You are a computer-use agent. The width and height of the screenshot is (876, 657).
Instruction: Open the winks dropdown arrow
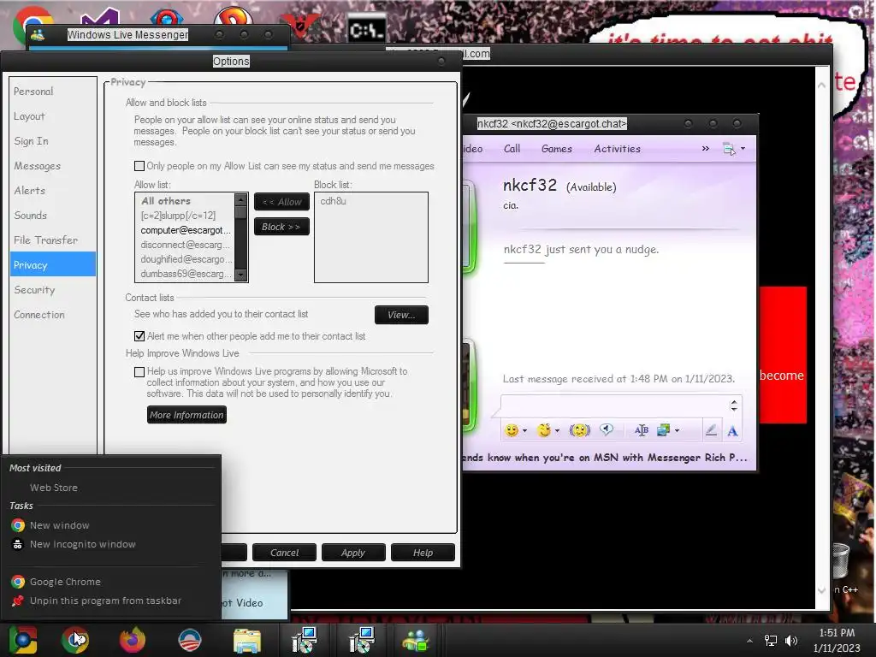coord(557,431)
